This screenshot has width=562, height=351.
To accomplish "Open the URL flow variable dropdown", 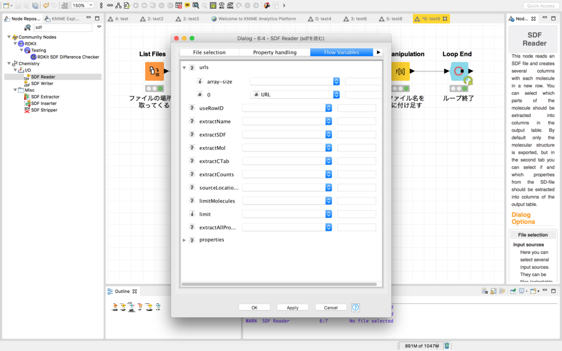I will pyautogui.click(x=336, y=94).
